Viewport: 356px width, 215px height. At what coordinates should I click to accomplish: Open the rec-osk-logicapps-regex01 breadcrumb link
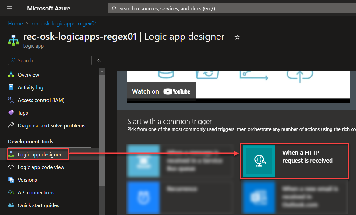tap(64, 24)
